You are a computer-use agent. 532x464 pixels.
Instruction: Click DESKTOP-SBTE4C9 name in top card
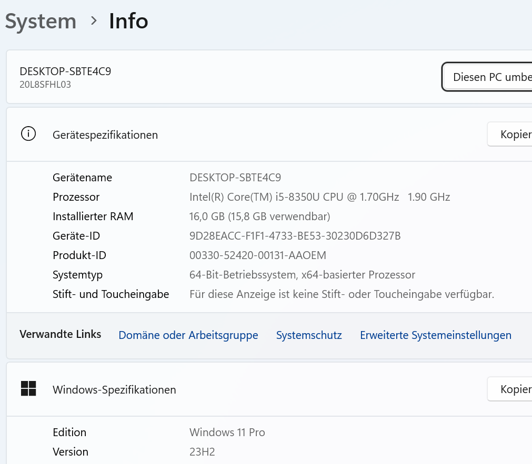click(x=65, y=71)
